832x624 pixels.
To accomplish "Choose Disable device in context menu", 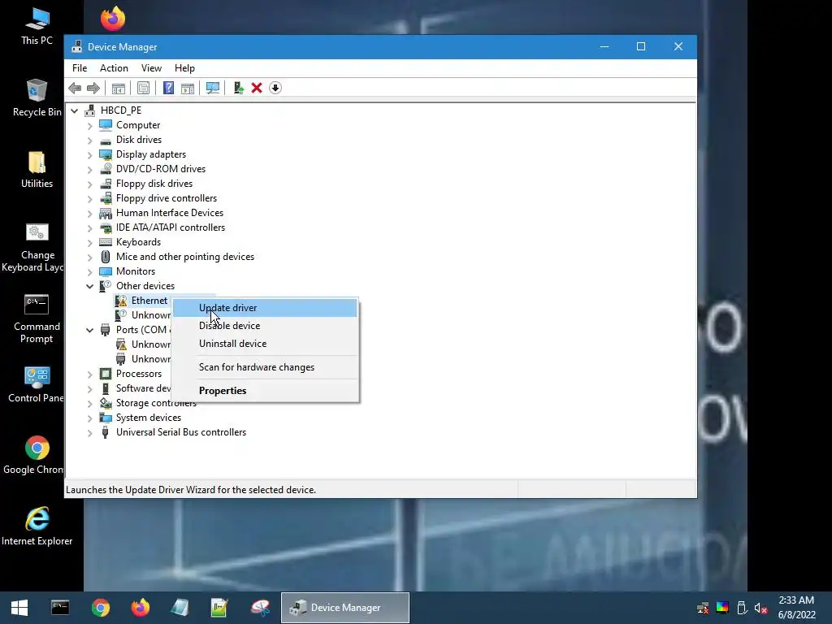I will (x=266, y=326).
